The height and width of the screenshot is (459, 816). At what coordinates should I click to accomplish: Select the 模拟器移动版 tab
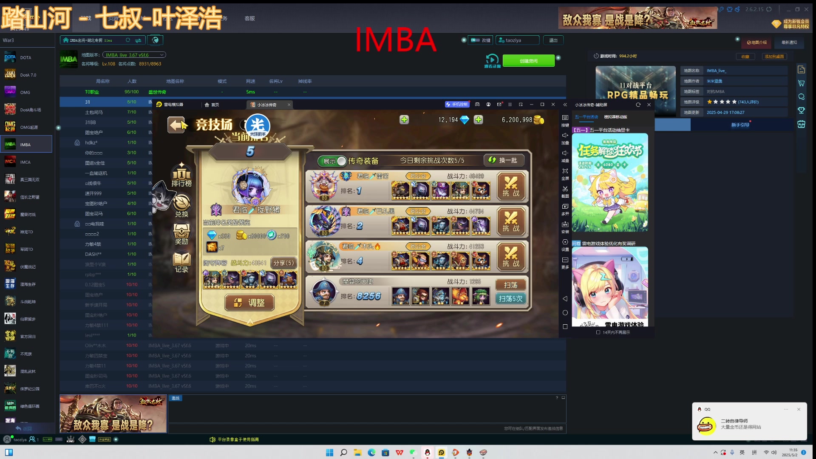[x=615, y=117]
